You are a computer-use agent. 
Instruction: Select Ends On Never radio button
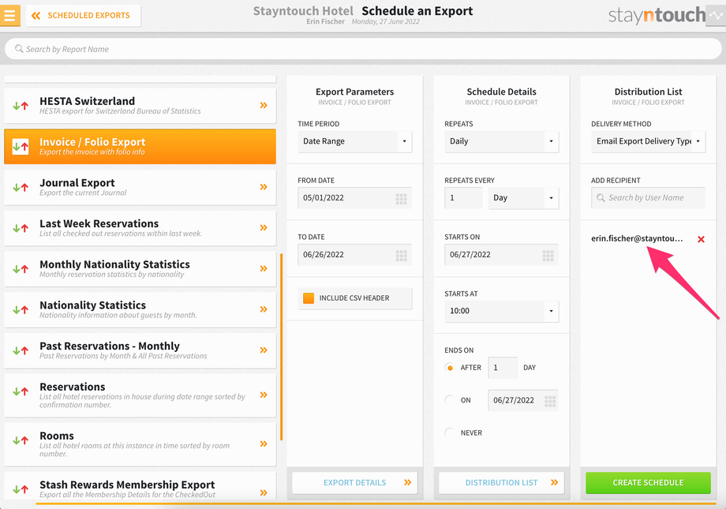coord(450,432)
